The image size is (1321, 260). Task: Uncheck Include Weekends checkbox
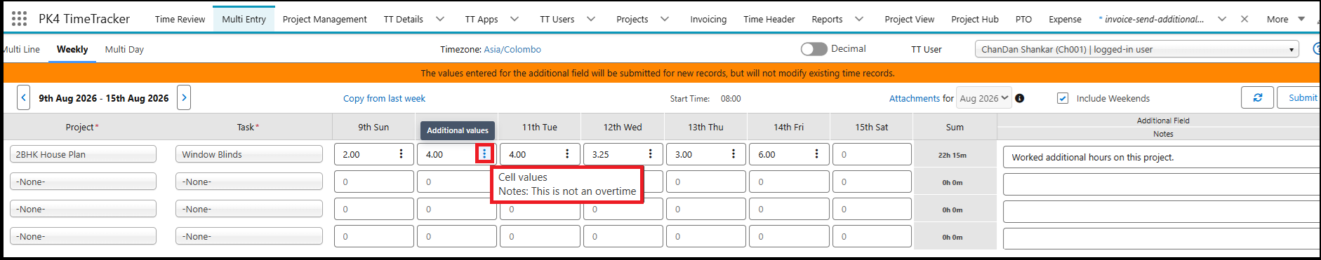[1063, 98]
